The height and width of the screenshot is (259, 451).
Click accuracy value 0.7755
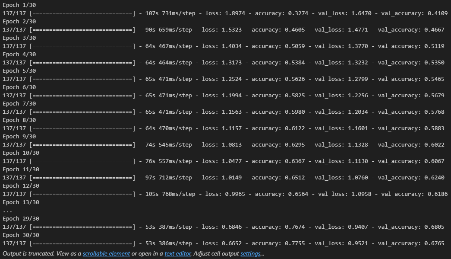[294, 243]
